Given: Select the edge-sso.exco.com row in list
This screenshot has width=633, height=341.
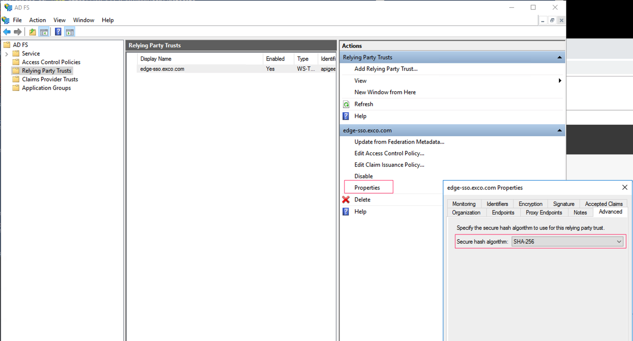Looking at the screenshot, I should [162, 69].
